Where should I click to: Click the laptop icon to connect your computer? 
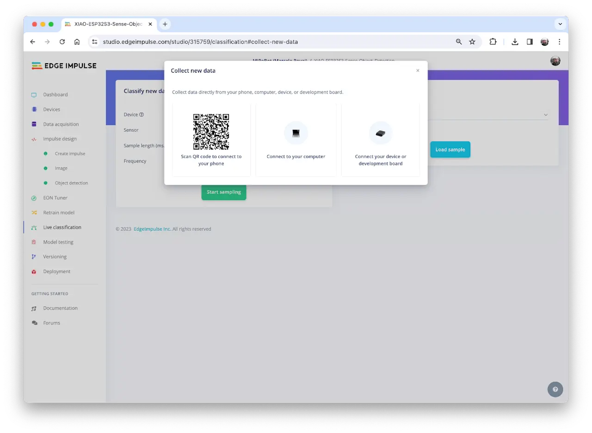click(x=296, y=133)
